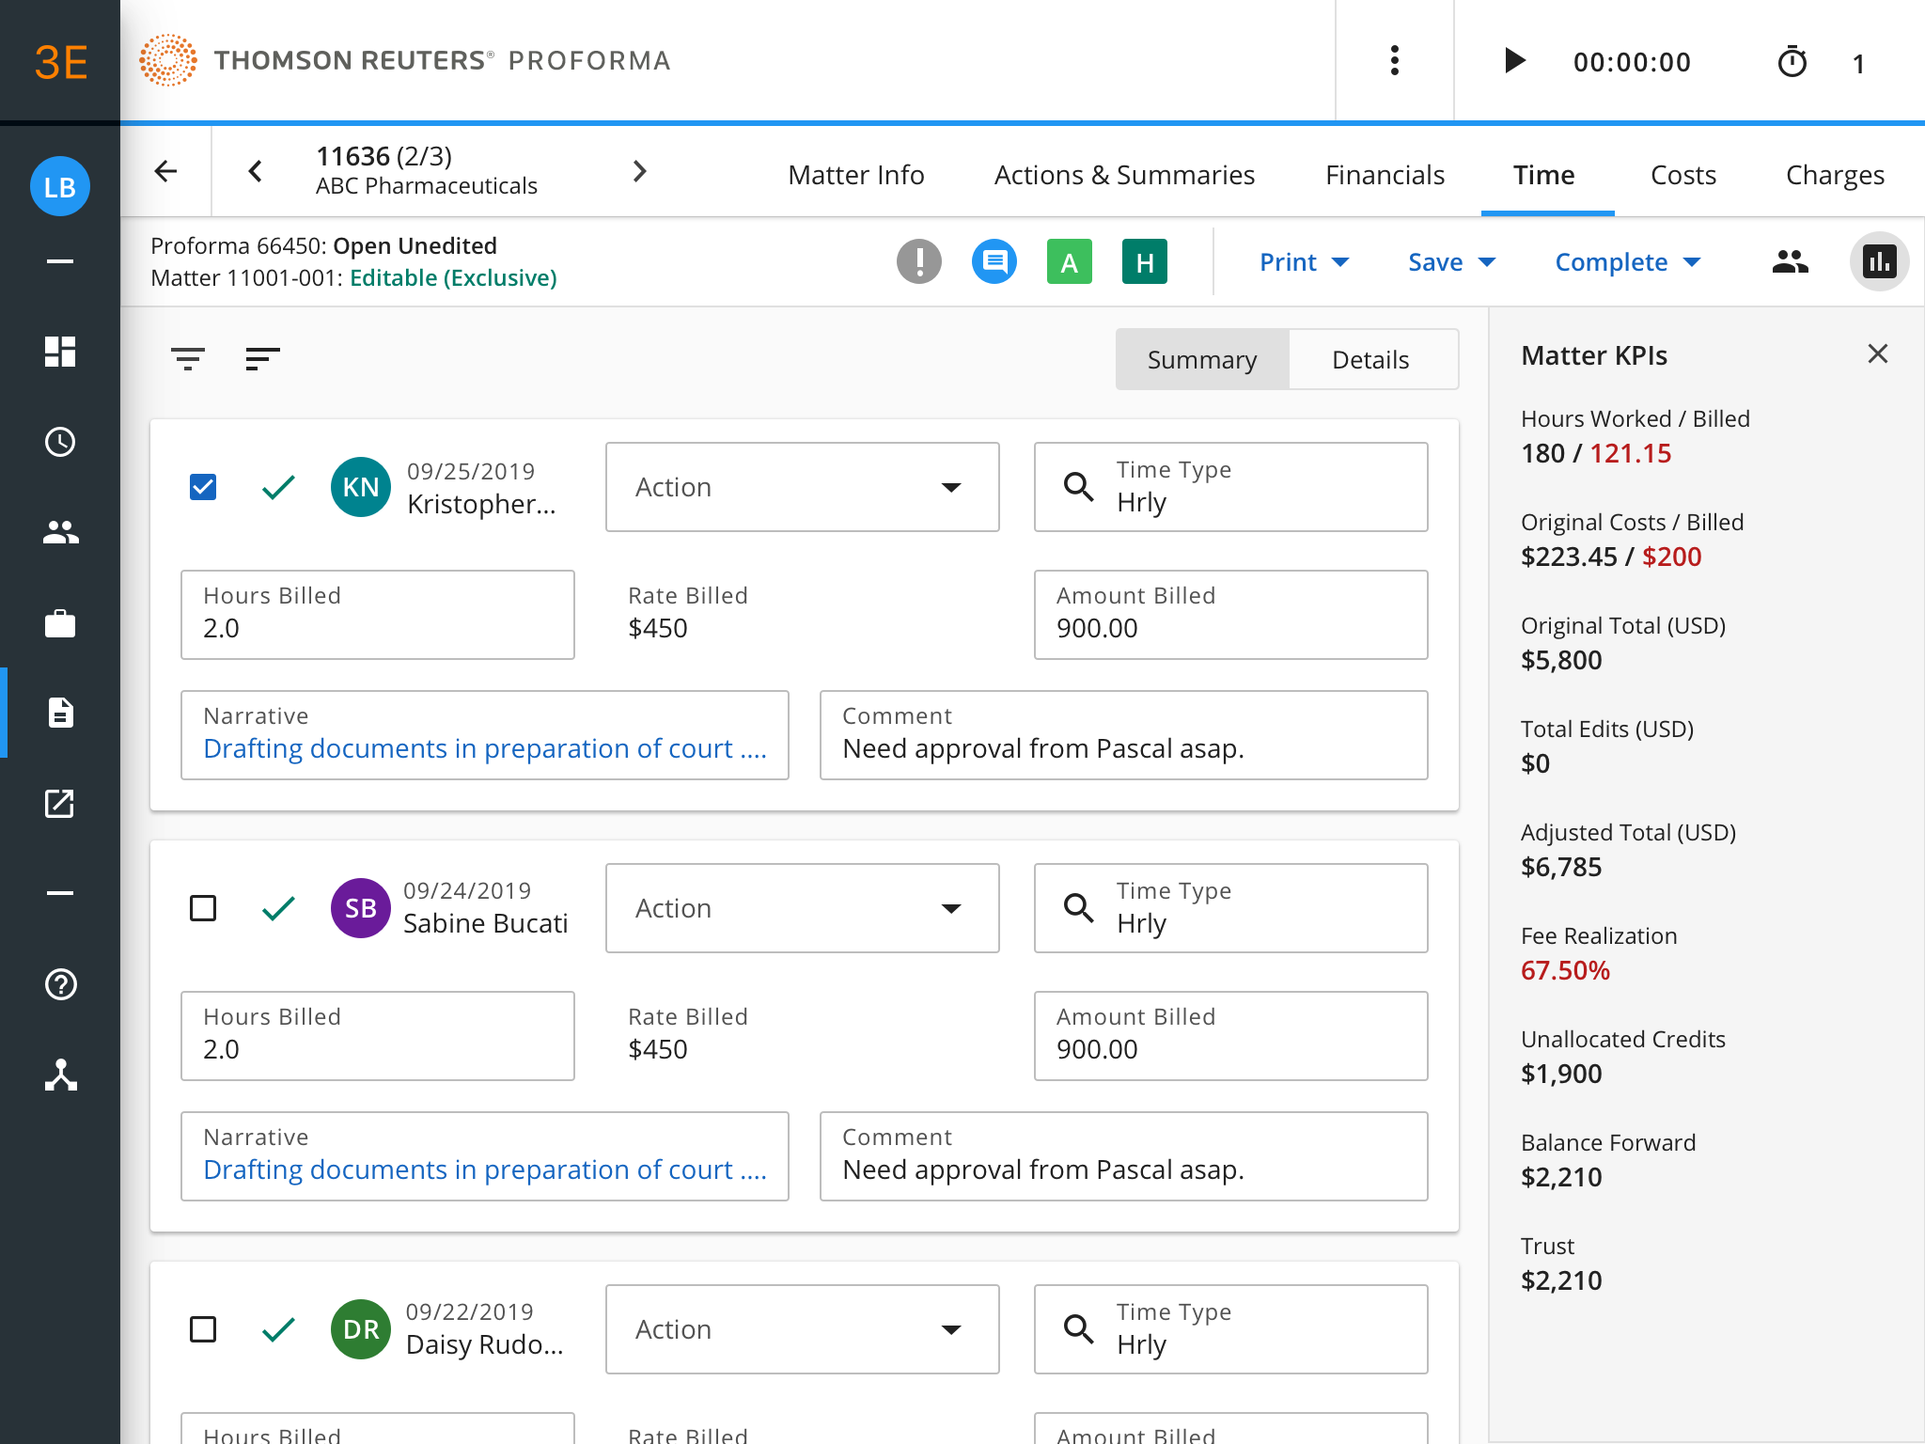Switch to the Costs tab
1925x1444 pixels.
click(1682, 175)
